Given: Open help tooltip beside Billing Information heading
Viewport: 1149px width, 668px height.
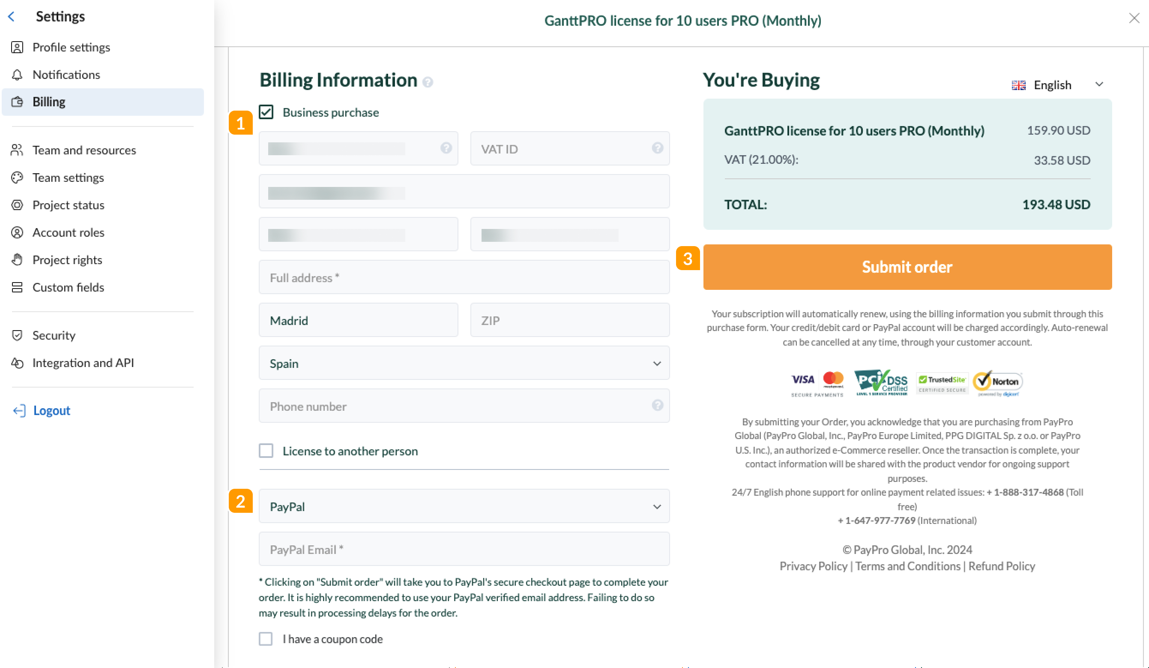Looking at the screenshot, I should click(x=427, y=82).
